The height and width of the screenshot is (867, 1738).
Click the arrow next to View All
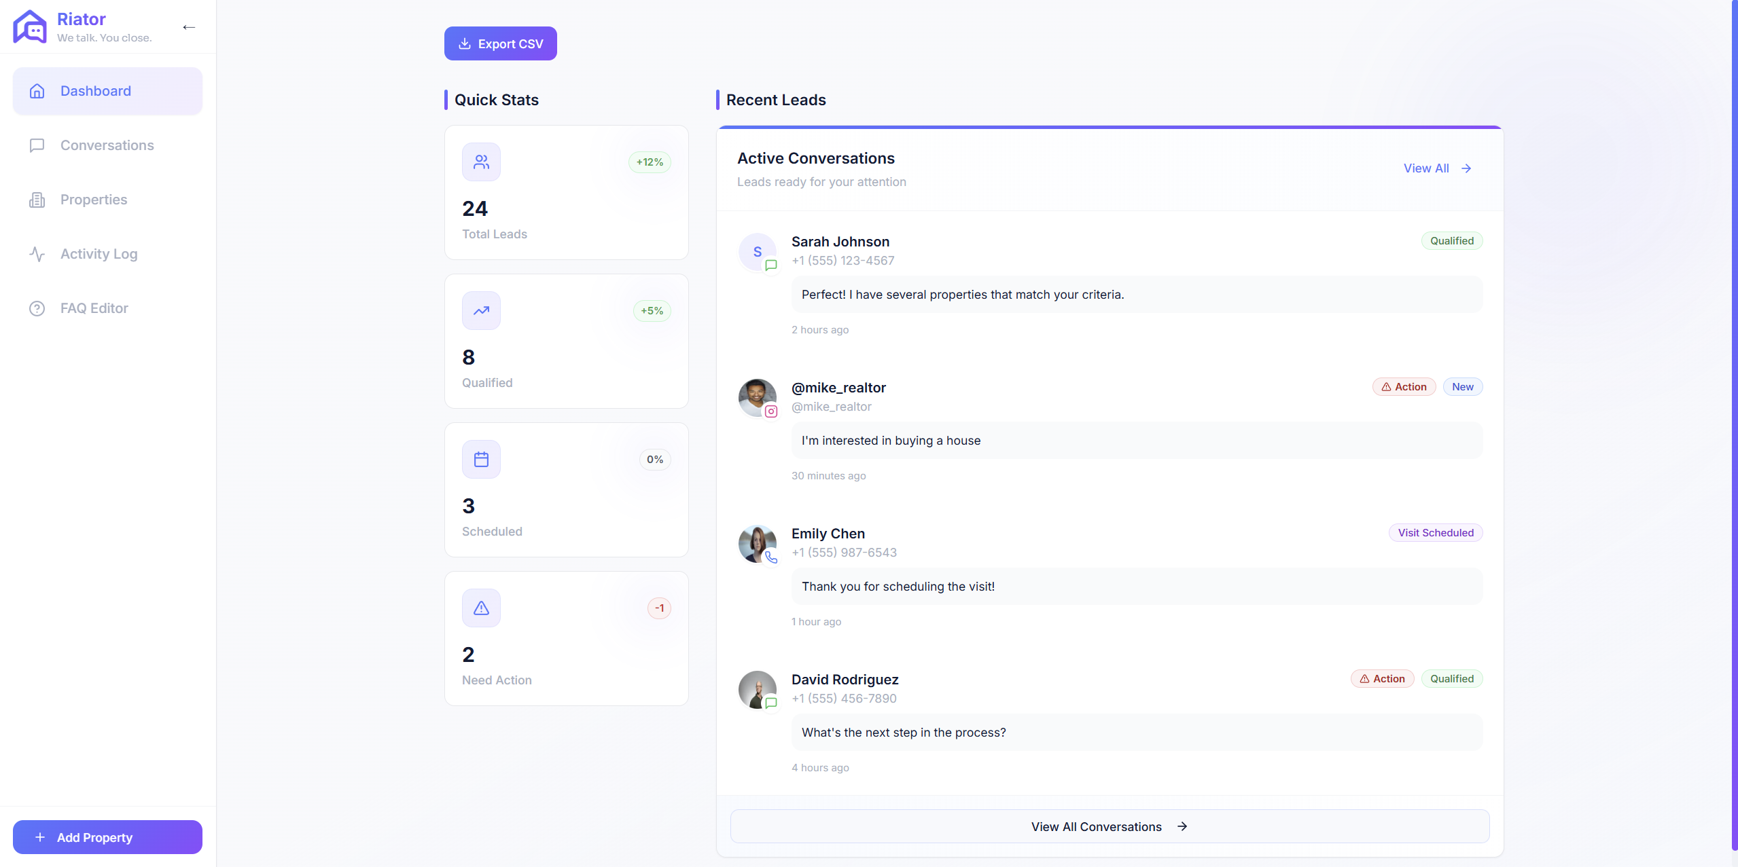(1466, 168)
